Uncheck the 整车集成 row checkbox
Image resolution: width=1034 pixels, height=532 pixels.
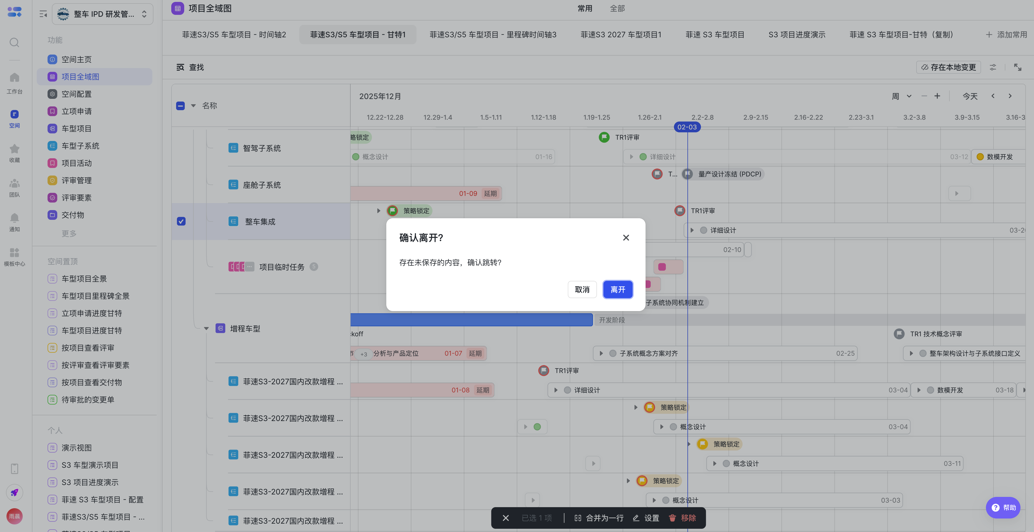tap(181, 221)
